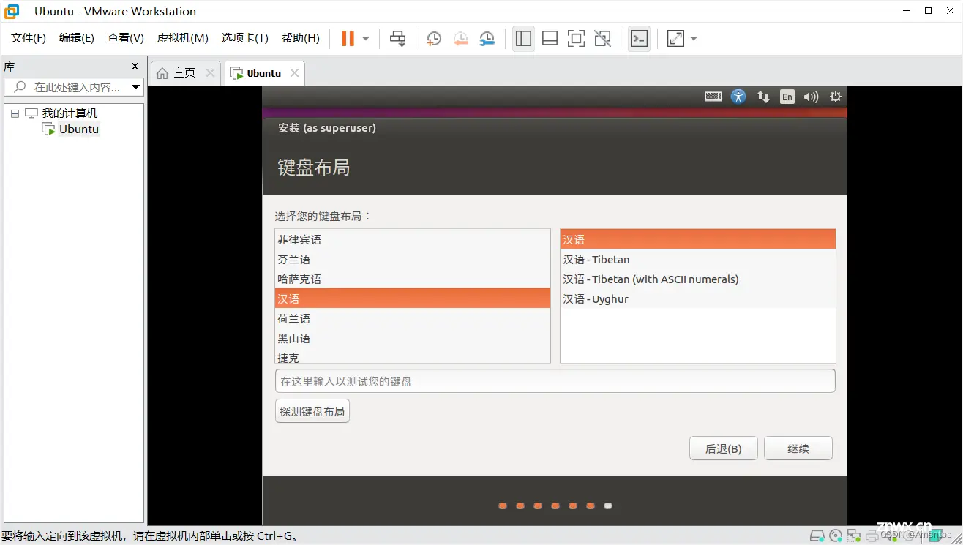Open the 编辑(E) menu
This screenshot has width=963, height=545.
tap(77, 38)
